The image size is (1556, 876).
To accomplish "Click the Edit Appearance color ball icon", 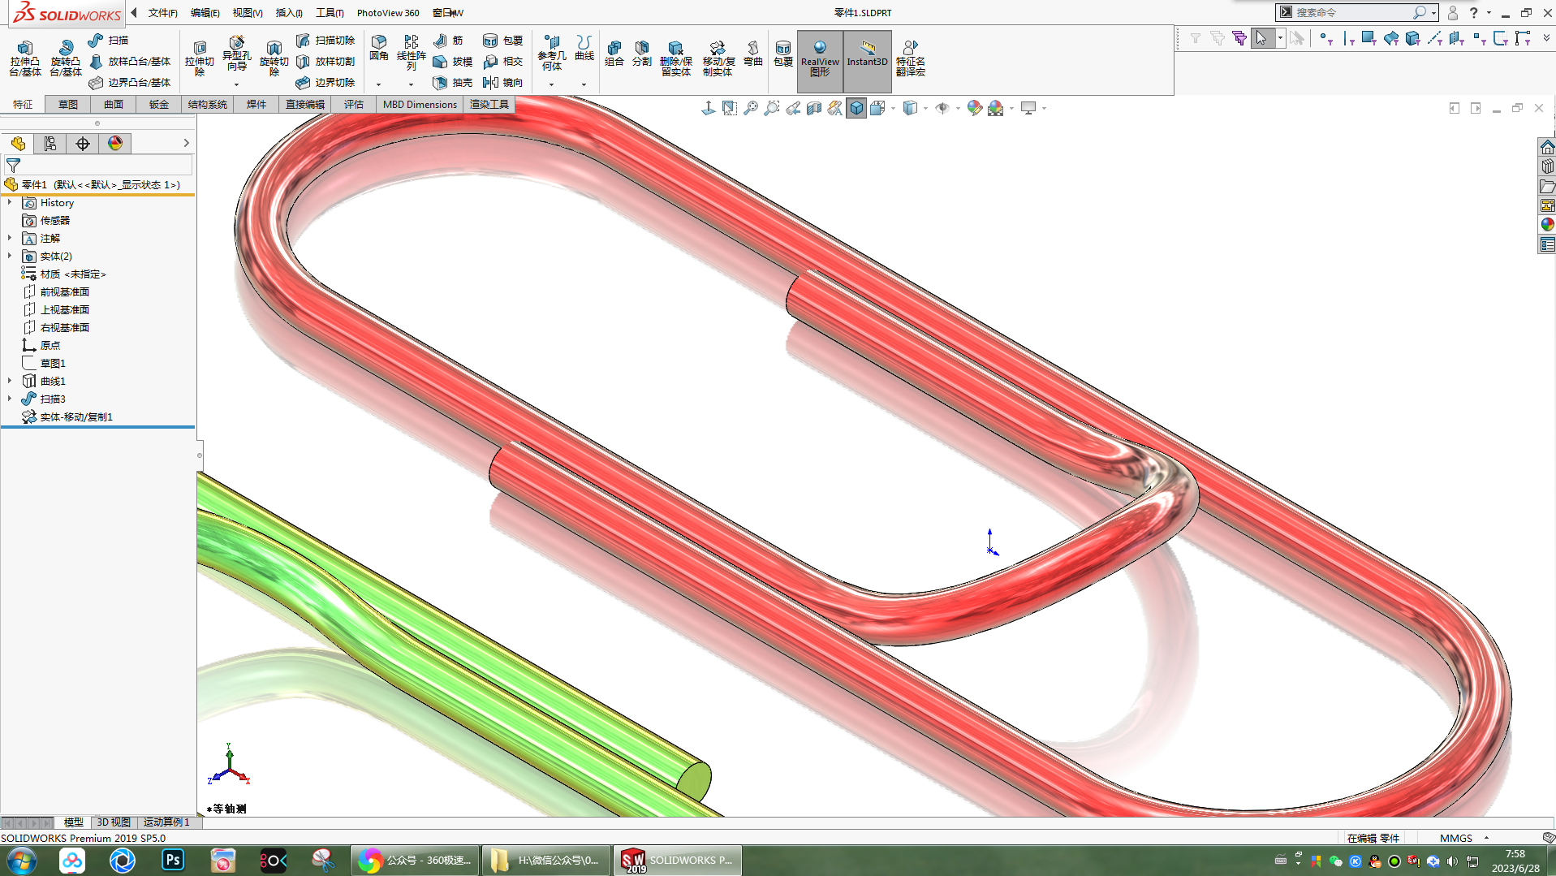I will tap(974, 108).
